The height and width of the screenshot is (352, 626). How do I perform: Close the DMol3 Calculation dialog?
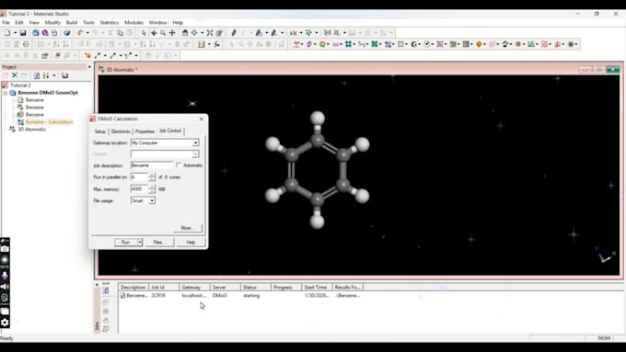click(202, 119)
